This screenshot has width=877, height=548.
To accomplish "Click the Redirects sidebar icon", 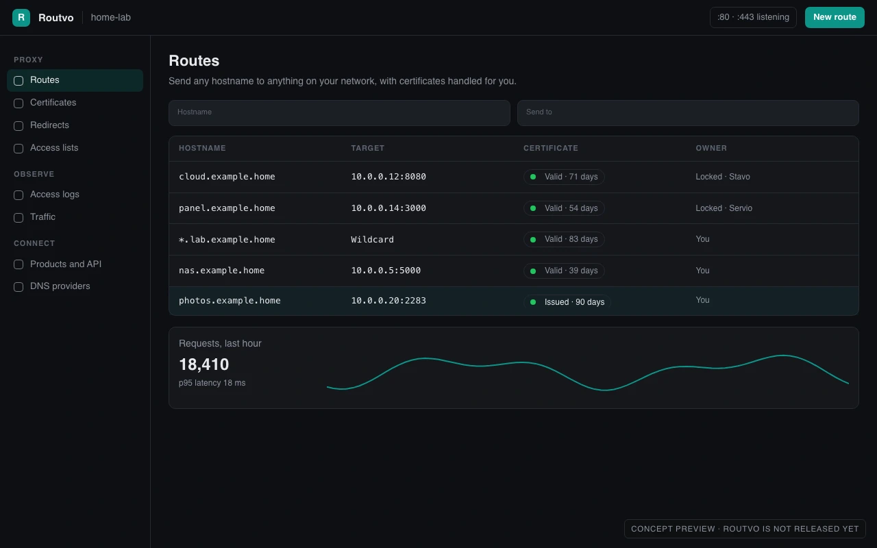I will coord(18,126).
